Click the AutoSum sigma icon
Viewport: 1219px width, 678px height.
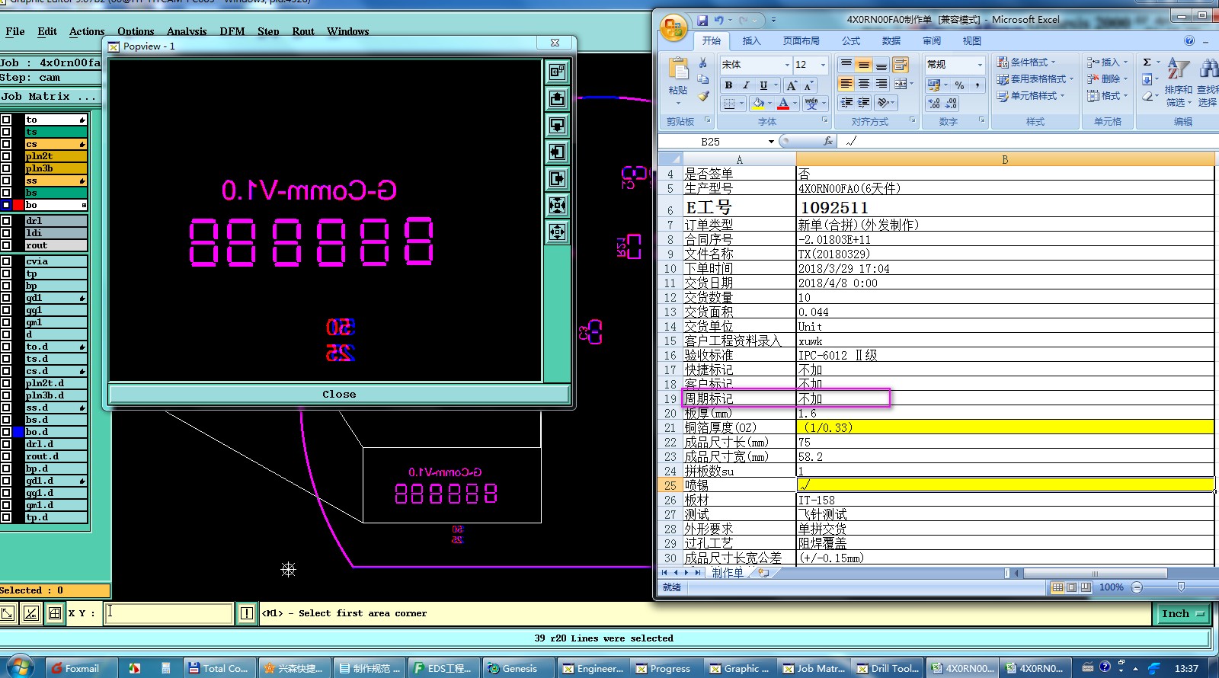coord(1147,62)
